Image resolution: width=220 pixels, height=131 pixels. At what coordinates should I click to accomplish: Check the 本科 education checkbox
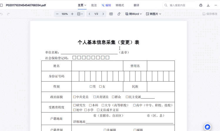(x=90, y=105)
